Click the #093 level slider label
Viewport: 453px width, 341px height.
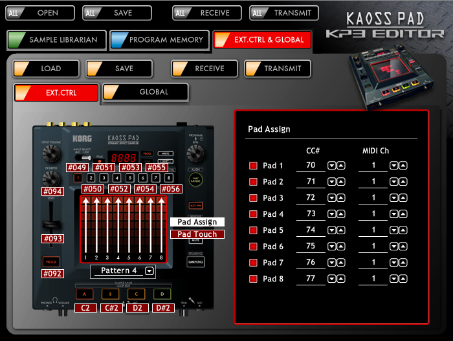(x=52, y=239)
